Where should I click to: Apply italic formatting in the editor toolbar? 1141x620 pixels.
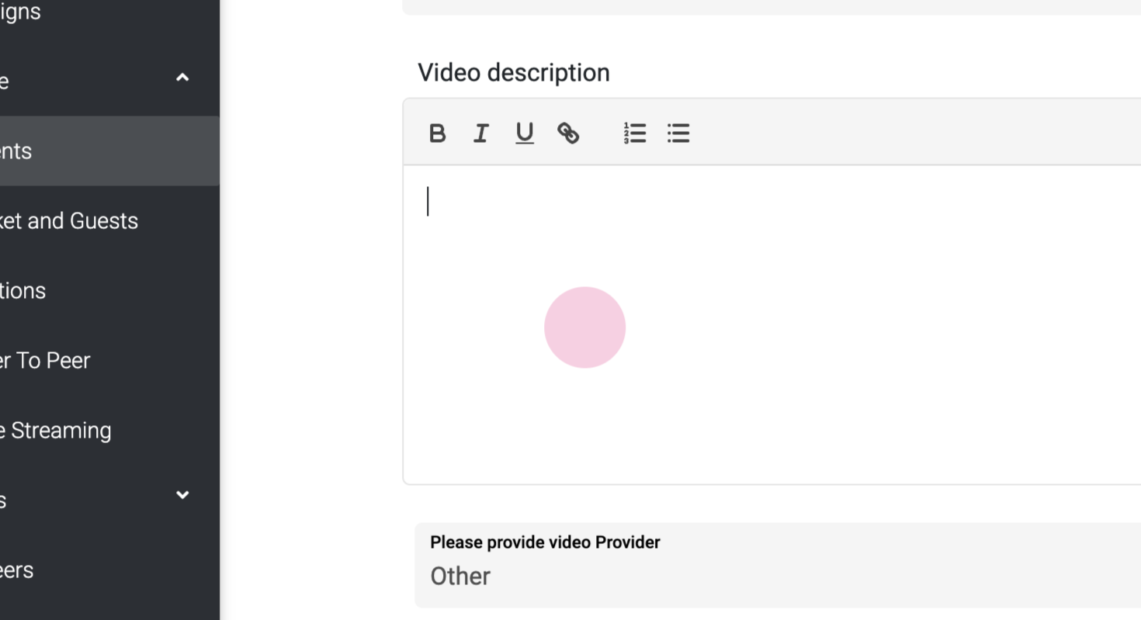pos(480,133)
